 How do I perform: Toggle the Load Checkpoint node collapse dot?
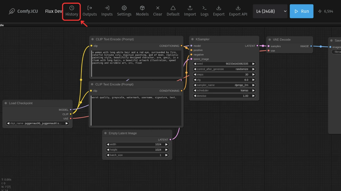tap(6, 103)
